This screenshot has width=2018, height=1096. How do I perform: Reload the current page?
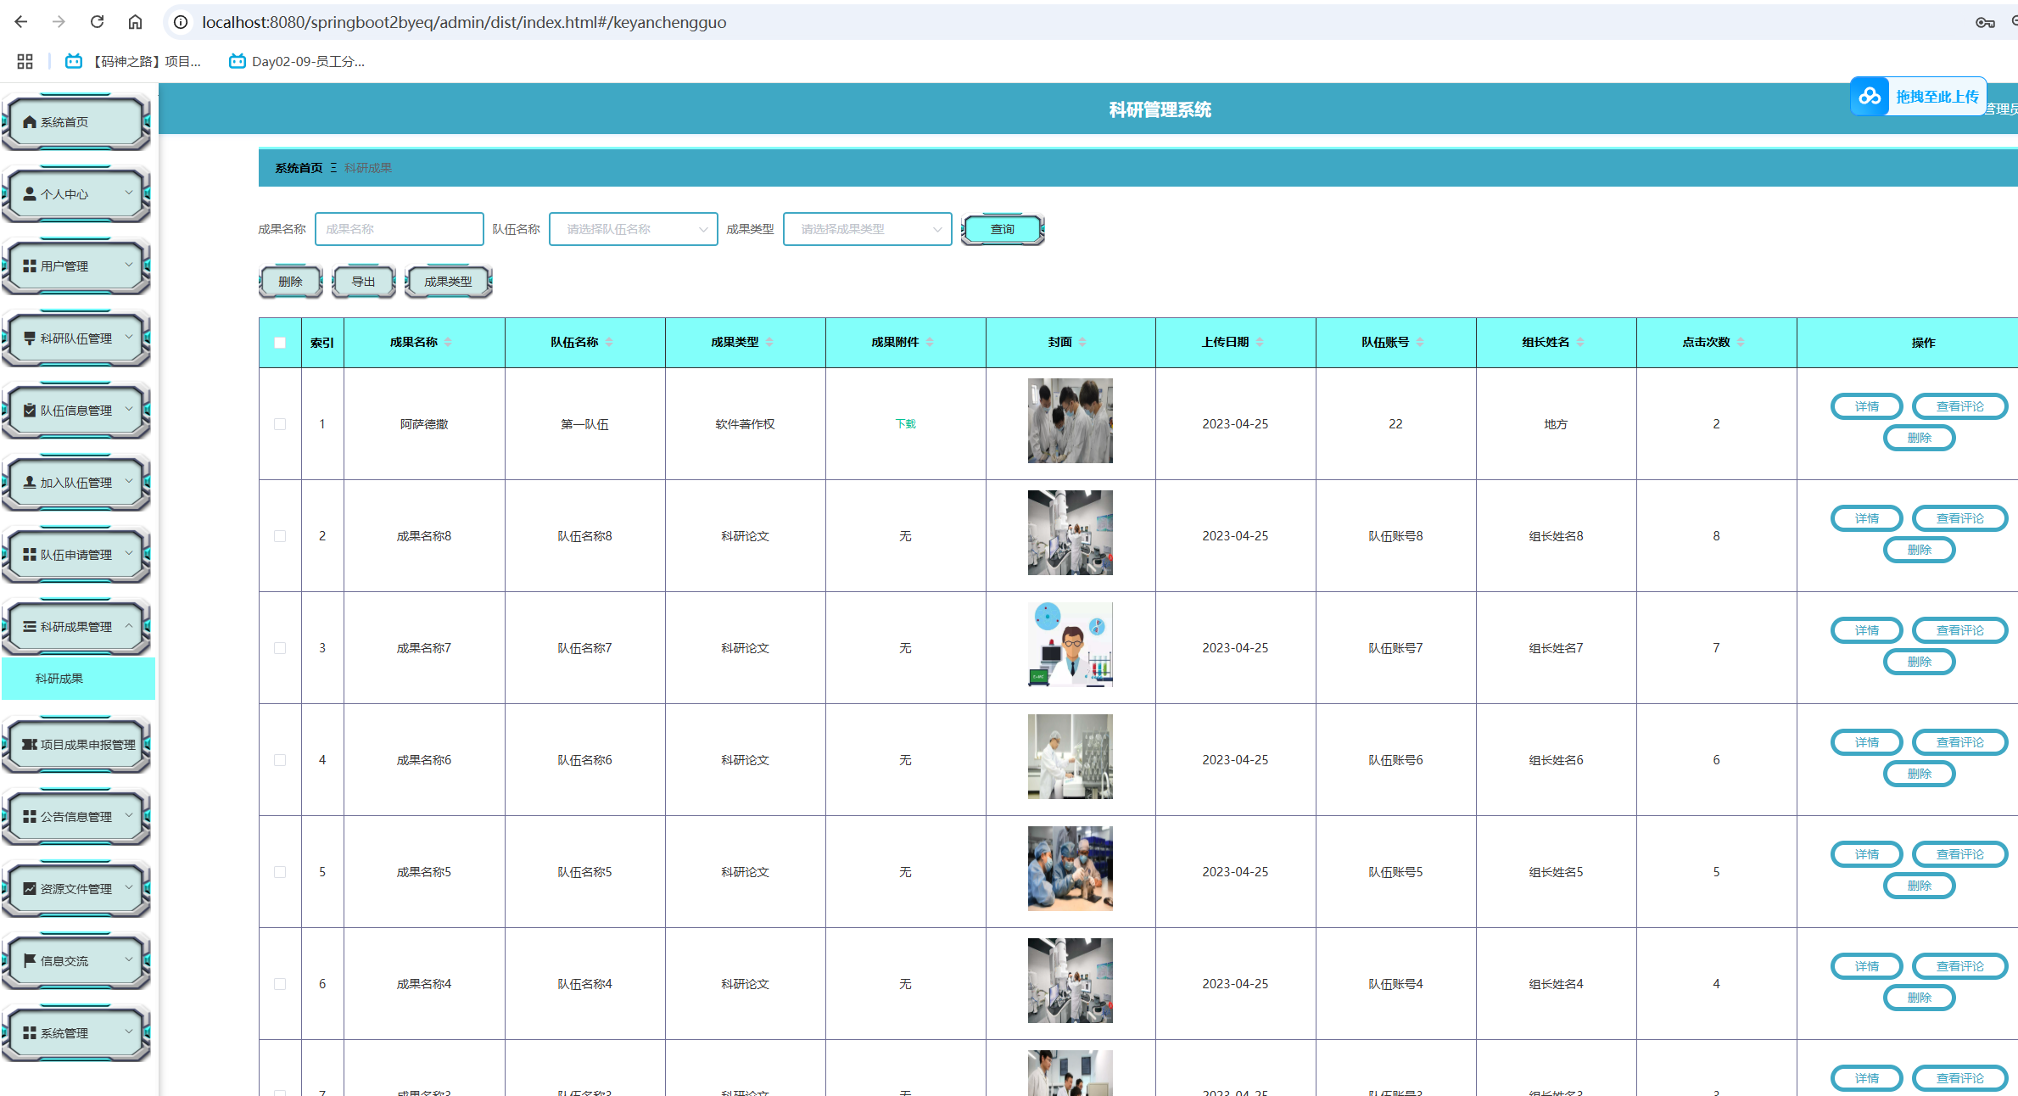coord(97,22)
